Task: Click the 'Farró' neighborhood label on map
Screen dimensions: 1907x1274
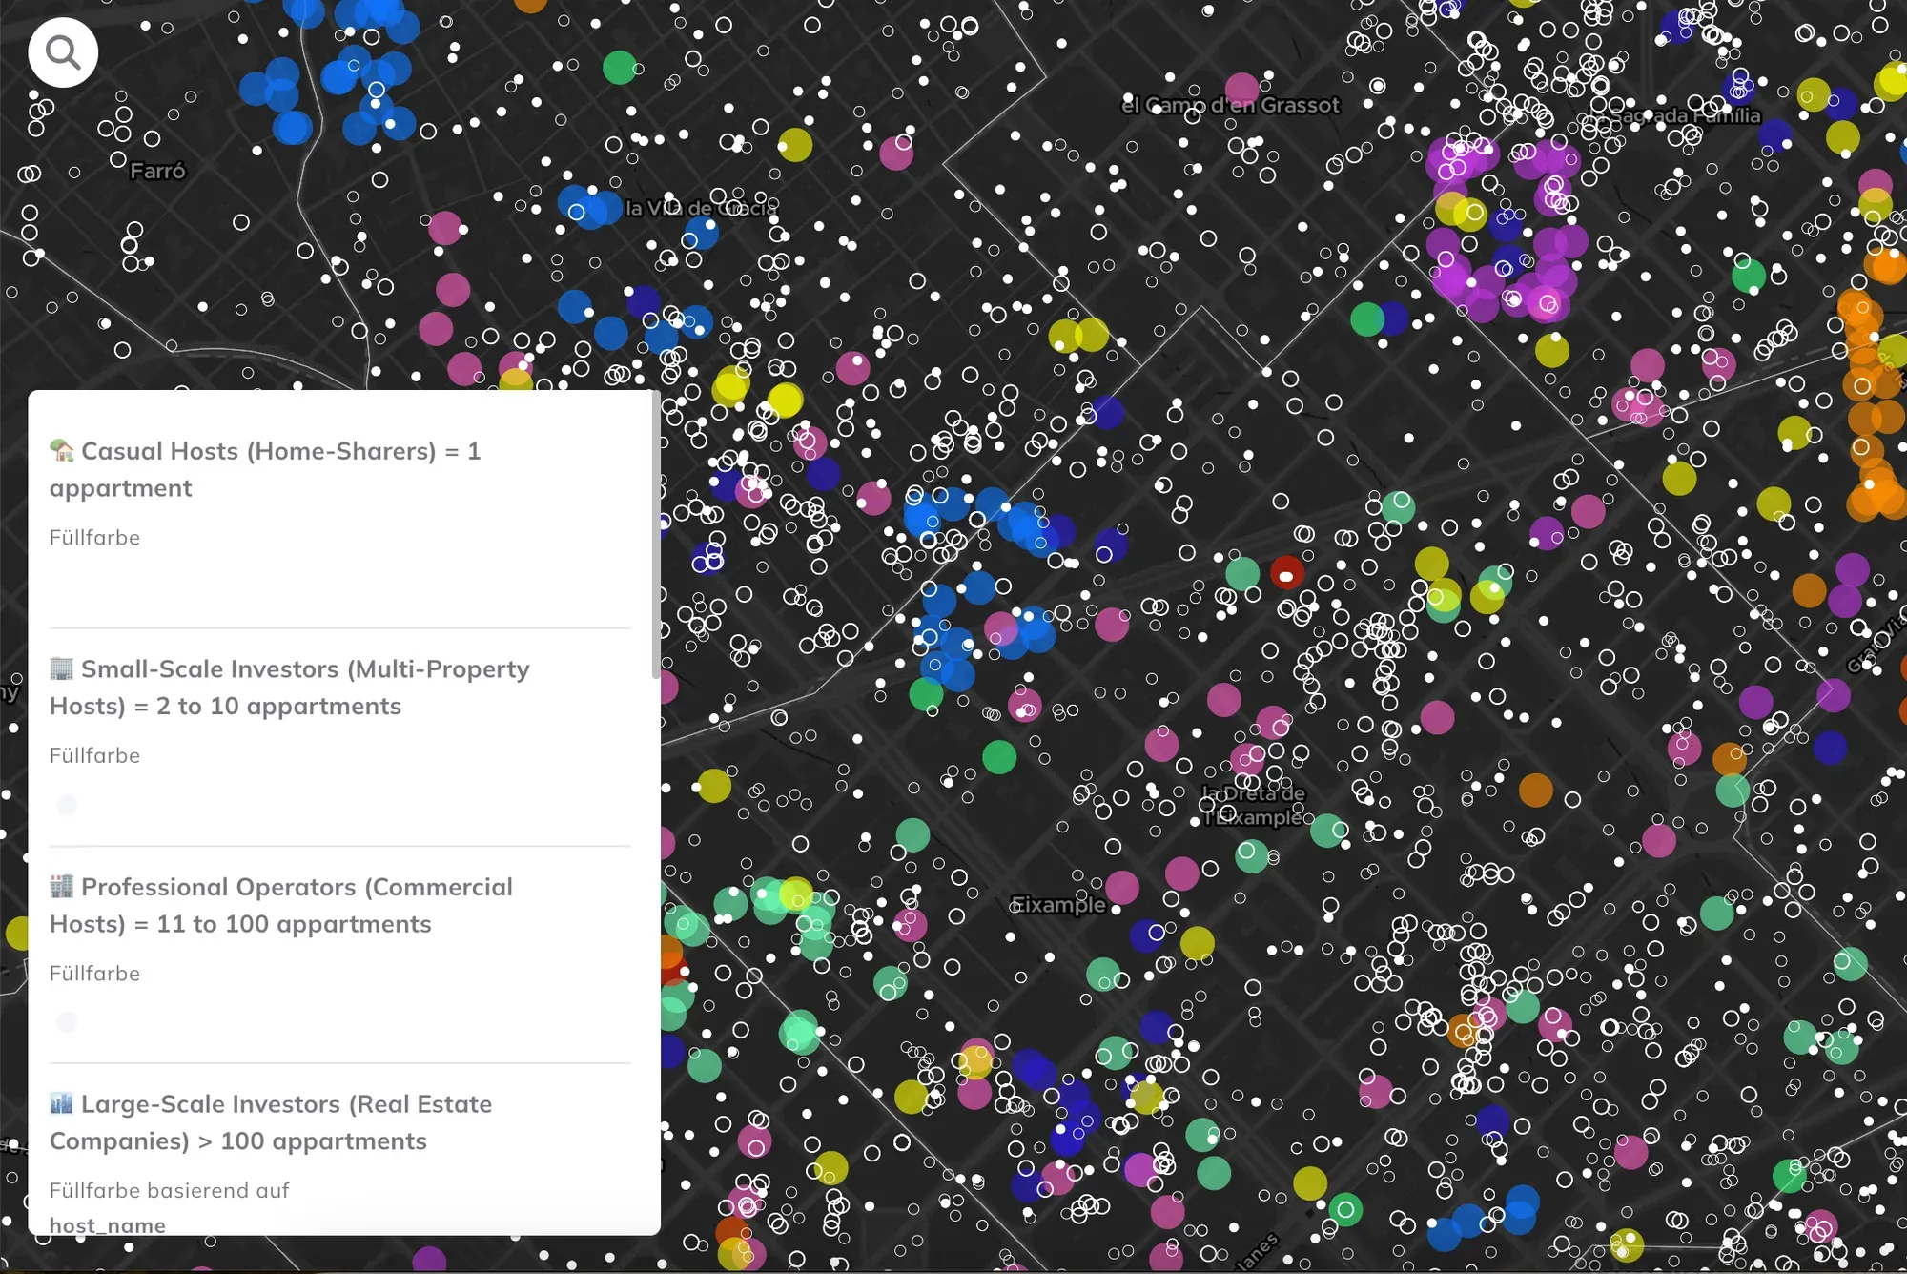Action: pos(157,171)
